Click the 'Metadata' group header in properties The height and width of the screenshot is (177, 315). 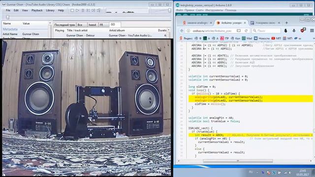[10, 29]
